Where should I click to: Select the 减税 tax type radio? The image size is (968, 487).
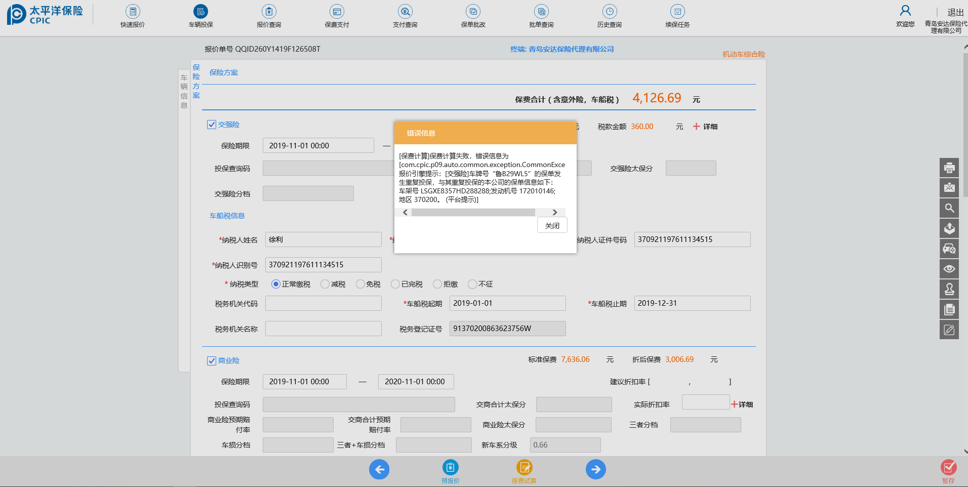click(325, 284)
